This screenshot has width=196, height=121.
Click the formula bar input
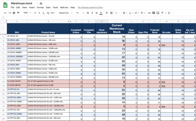[x=101, y=18]
